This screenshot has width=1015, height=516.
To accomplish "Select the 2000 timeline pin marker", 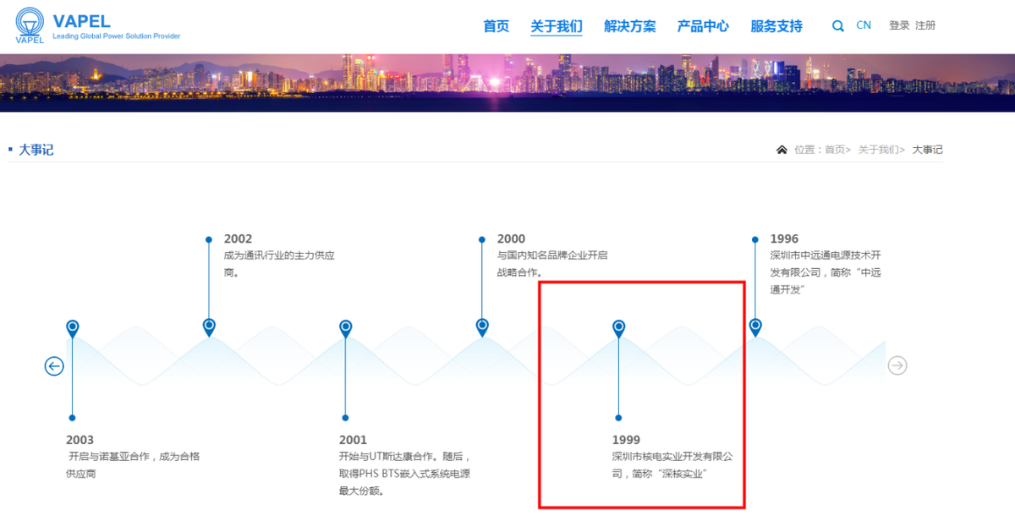I will click(482, 327).
